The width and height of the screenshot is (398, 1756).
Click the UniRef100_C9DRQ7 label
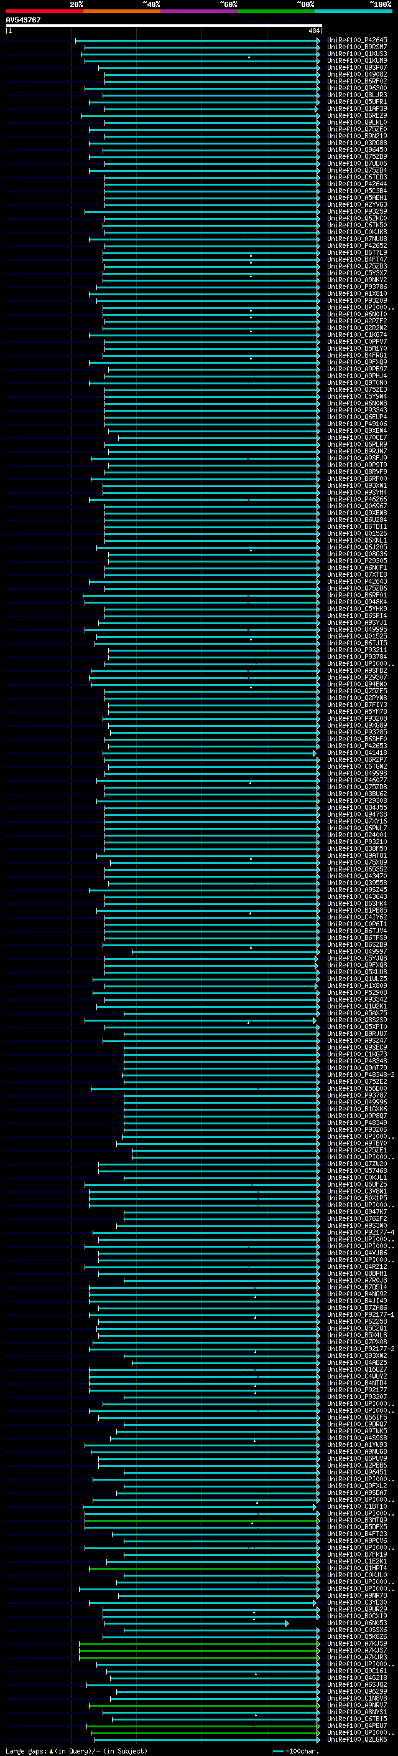pyautogui.click(x=357, y=1424)
